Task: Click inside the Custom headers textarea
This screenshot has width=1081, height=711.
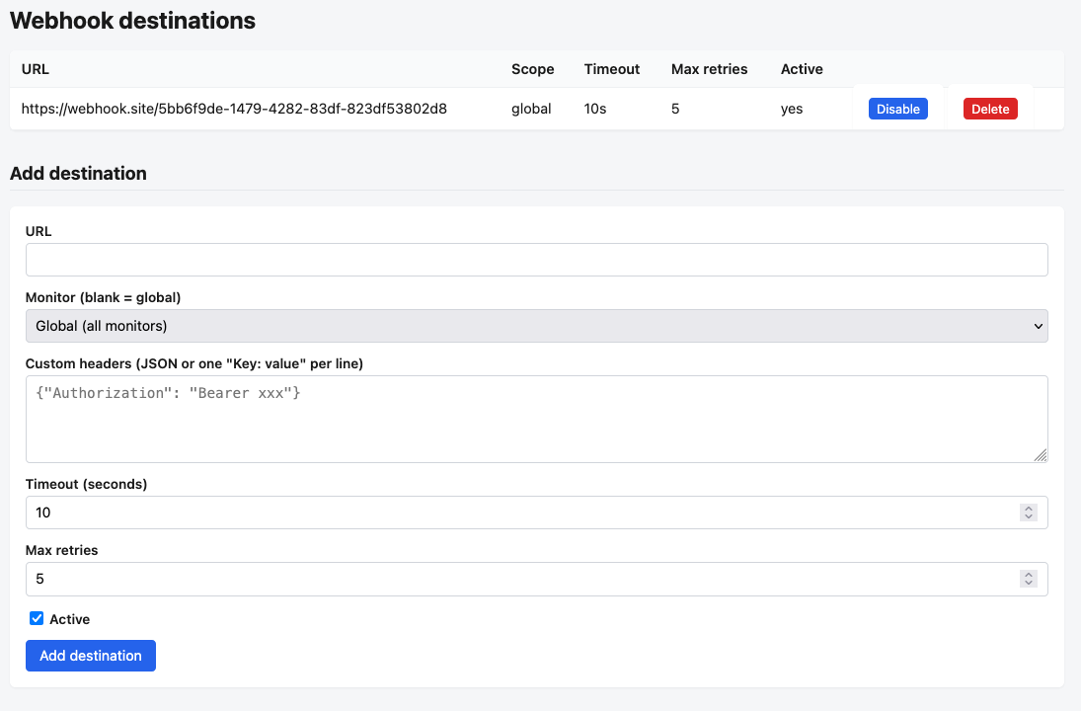Action: point(536,420)
